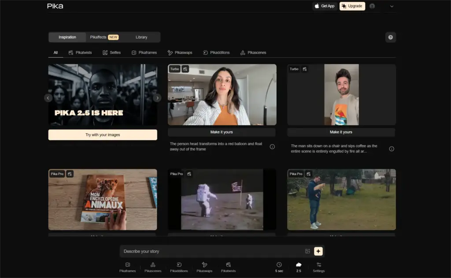The height and width of the screenshot is (278, 451).
Task: Open Pikadditions from the bottom toolbar
Action: tap(179, 265)
